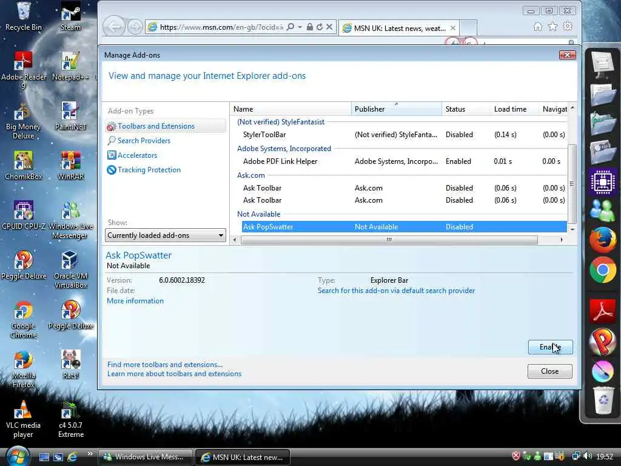Switch to MSN UK browser tab
The width and height of the screenshot is (621, 466).
399,28
